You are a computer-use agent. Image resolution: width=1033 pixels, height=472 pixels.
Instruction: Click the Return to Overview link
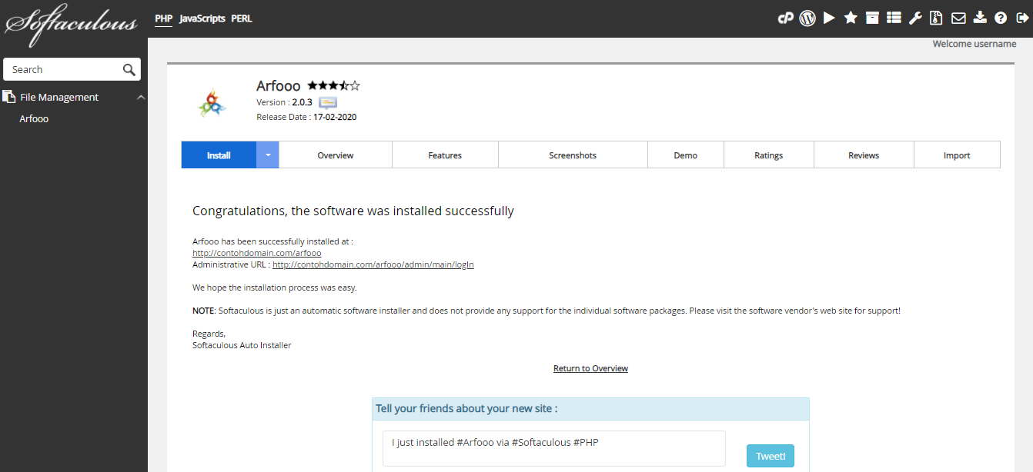tap(590, 369)
